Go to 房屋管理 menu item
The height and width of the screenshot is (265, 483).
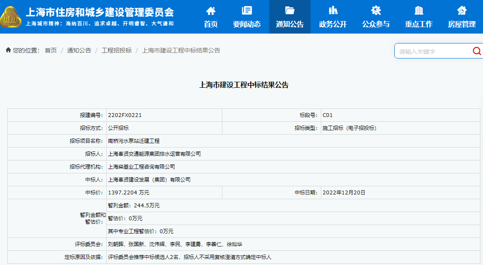click(x=462, y=24)
